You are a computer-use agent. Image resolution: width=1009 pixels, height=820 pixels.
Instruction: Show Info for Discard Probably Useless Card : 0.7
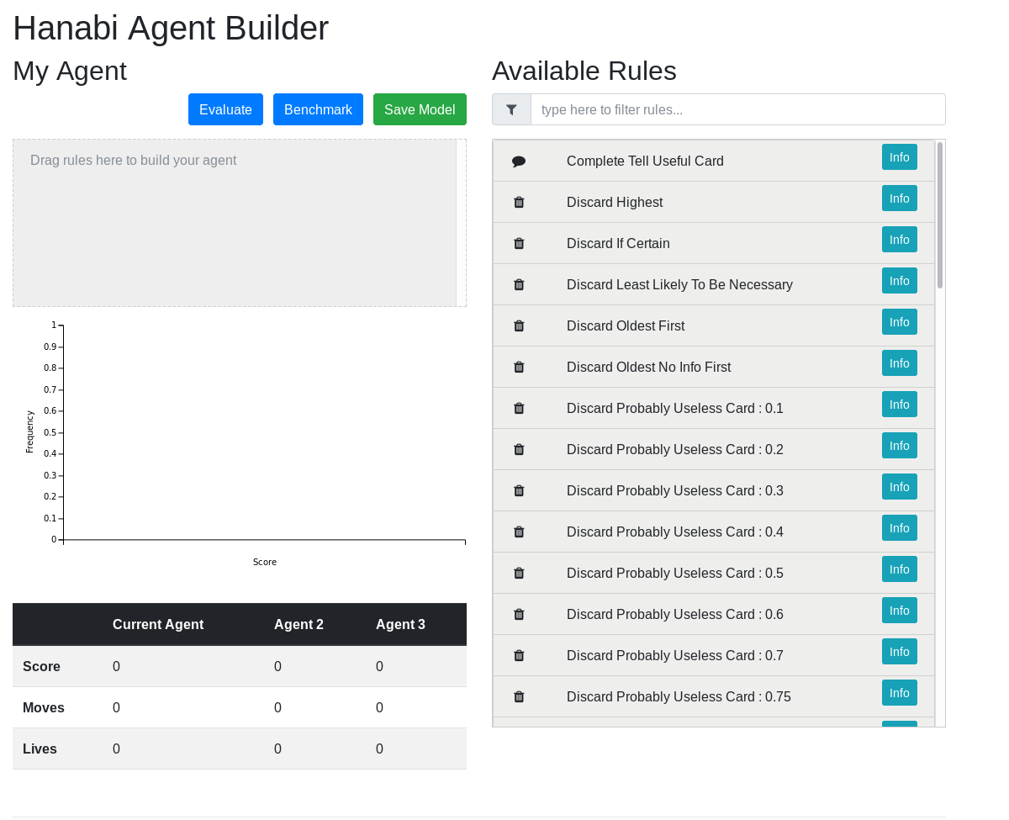900,651
